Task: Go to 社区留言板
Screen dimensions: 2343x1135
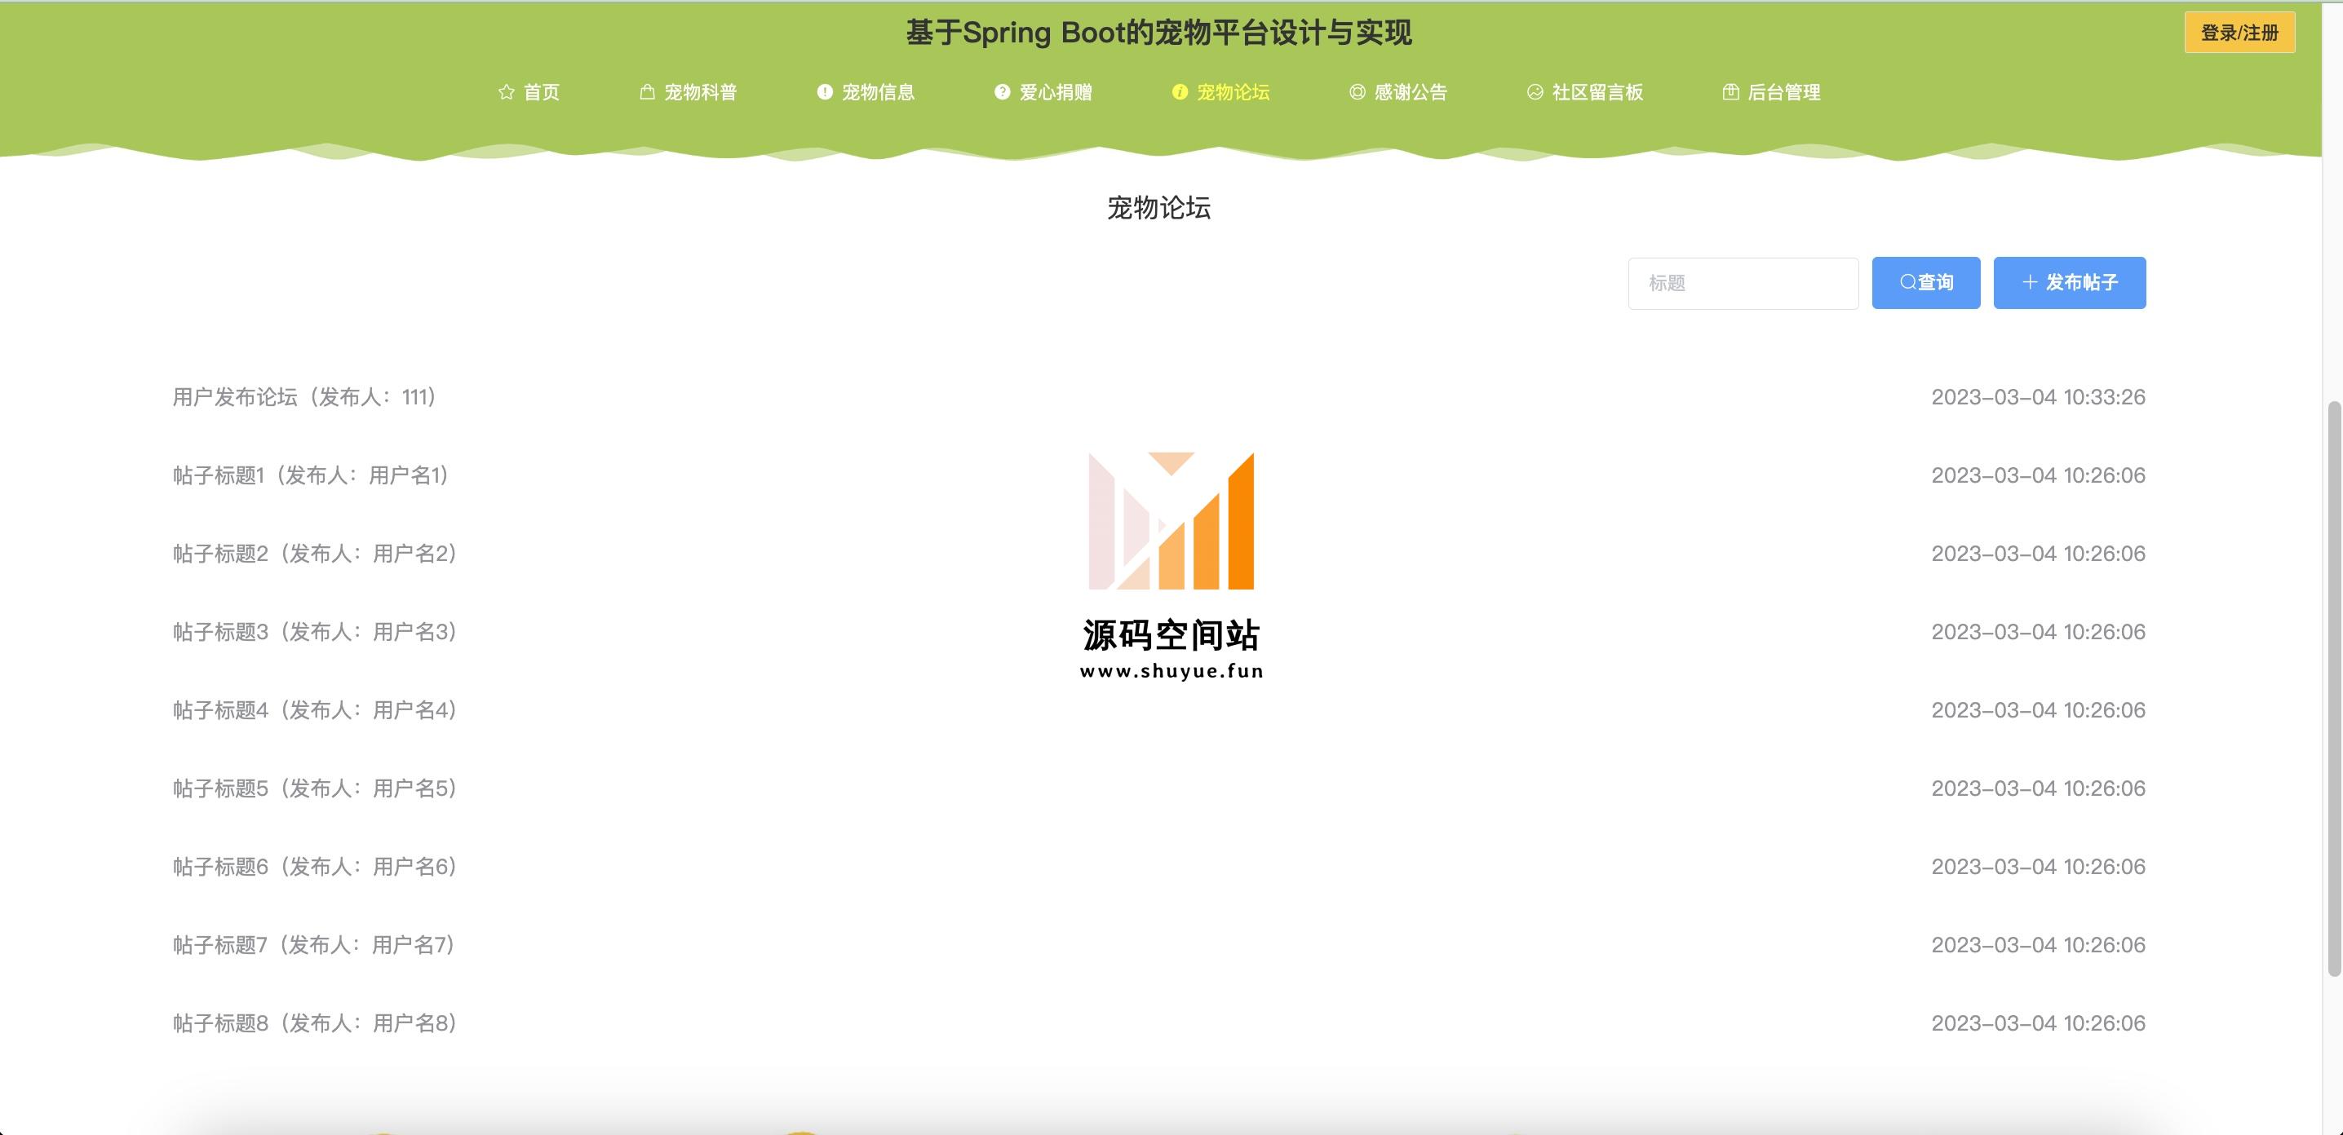Action: click(1585, 92)
